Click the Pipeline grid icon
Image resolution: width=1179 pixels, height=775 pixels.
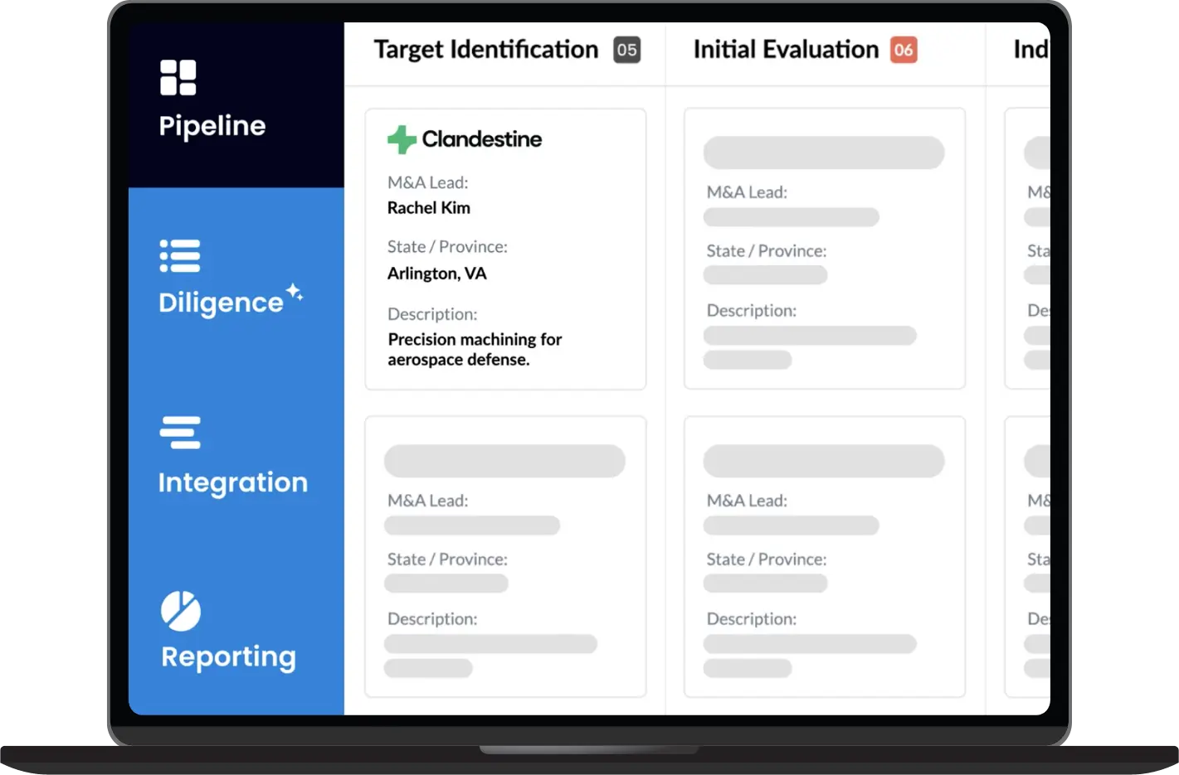click(x=178, y=77)
